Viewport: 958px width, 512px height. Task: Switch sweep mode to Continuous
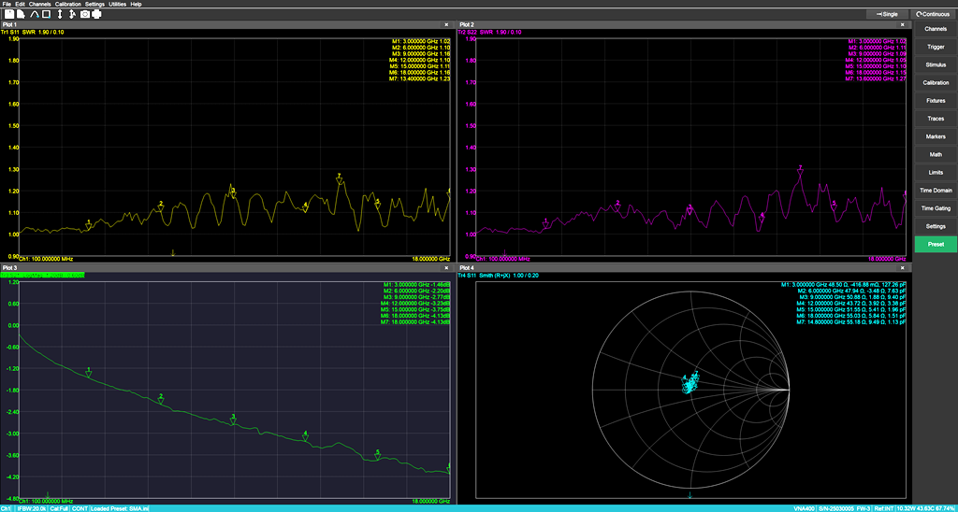(933, 14)
